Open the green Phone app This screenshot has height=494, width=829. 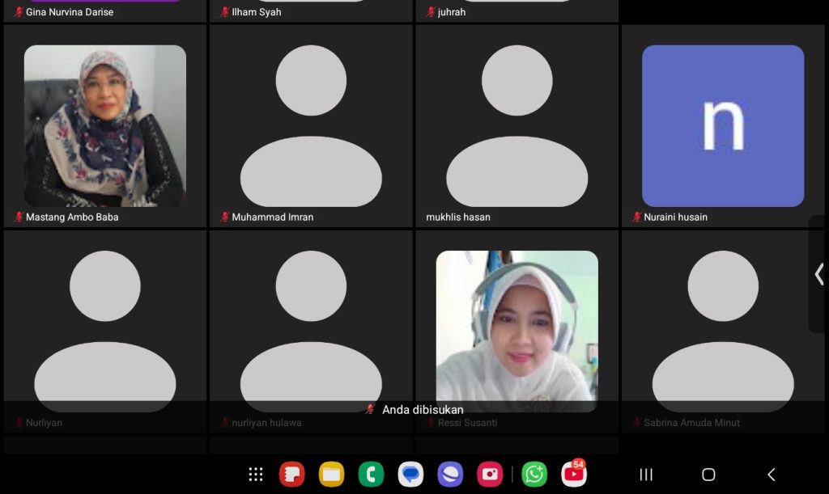click(x=371, y=475)
